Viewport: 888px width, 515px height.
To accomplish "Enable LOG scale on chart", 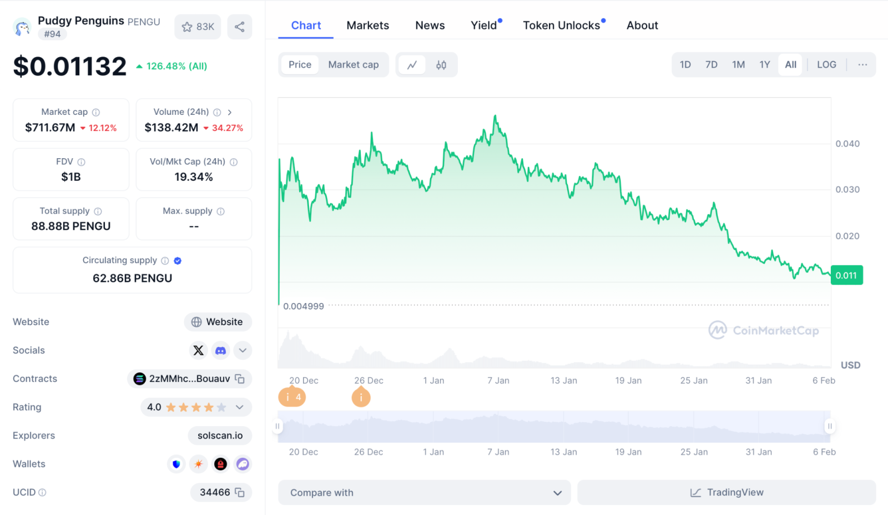I will (x=826, y=65).
